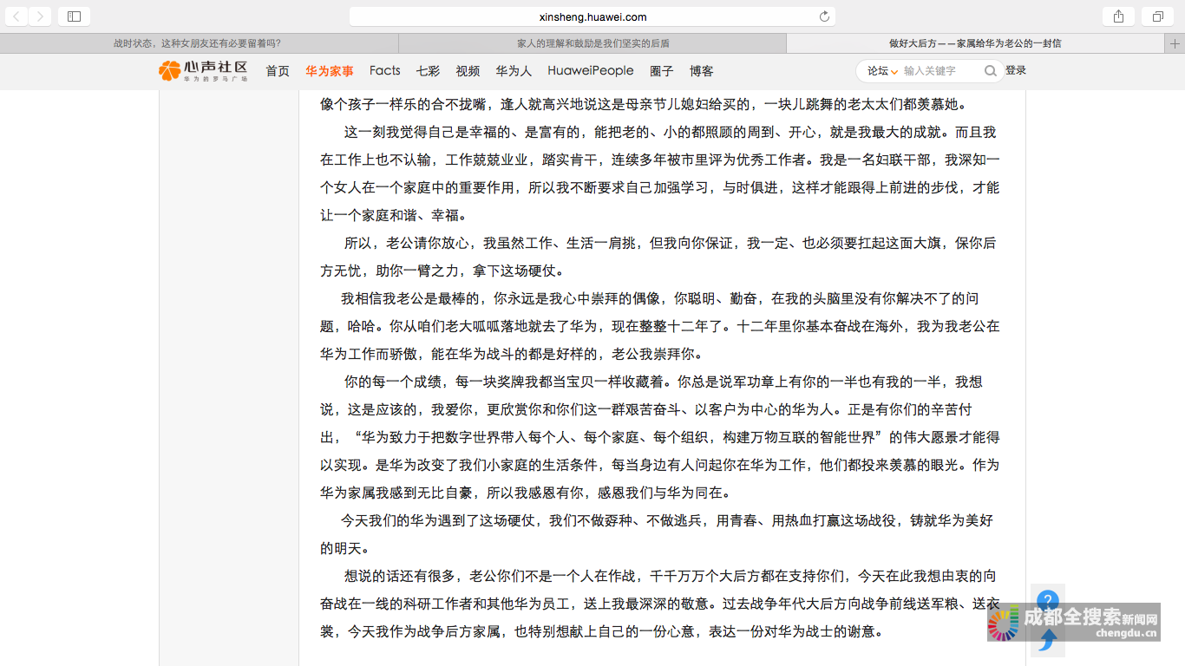The width and height of the screenshot is (1185, 666).
Task: Click the back-to-top arrow icon
Action: tap(1048, 640)
